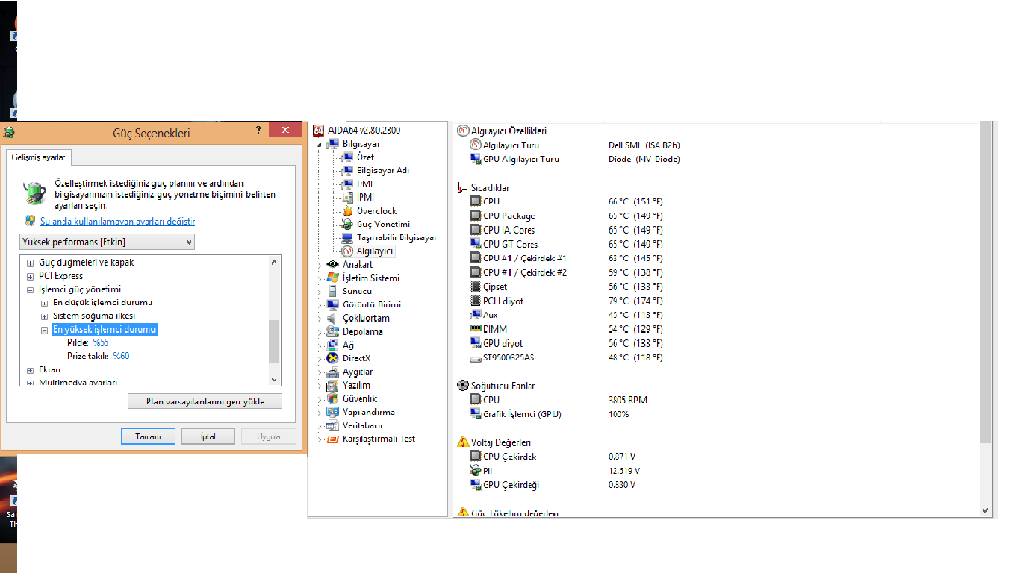Click the Sunucu server icon
The image size is (1020, 573).
pos(333,292)
